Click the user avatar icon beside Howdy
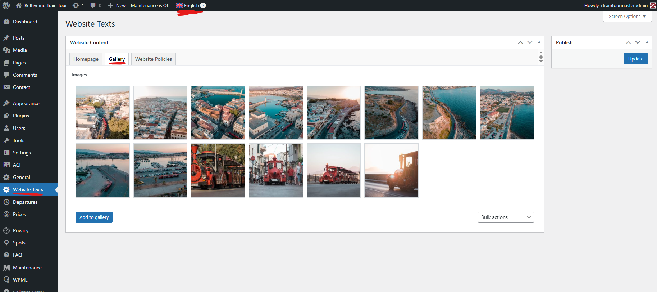 653,5
